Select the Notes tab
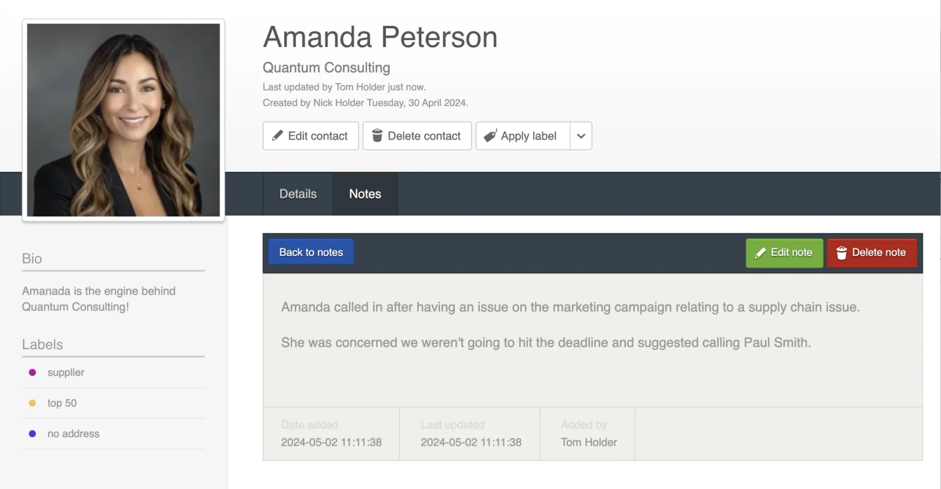 (x=365, y=194)
